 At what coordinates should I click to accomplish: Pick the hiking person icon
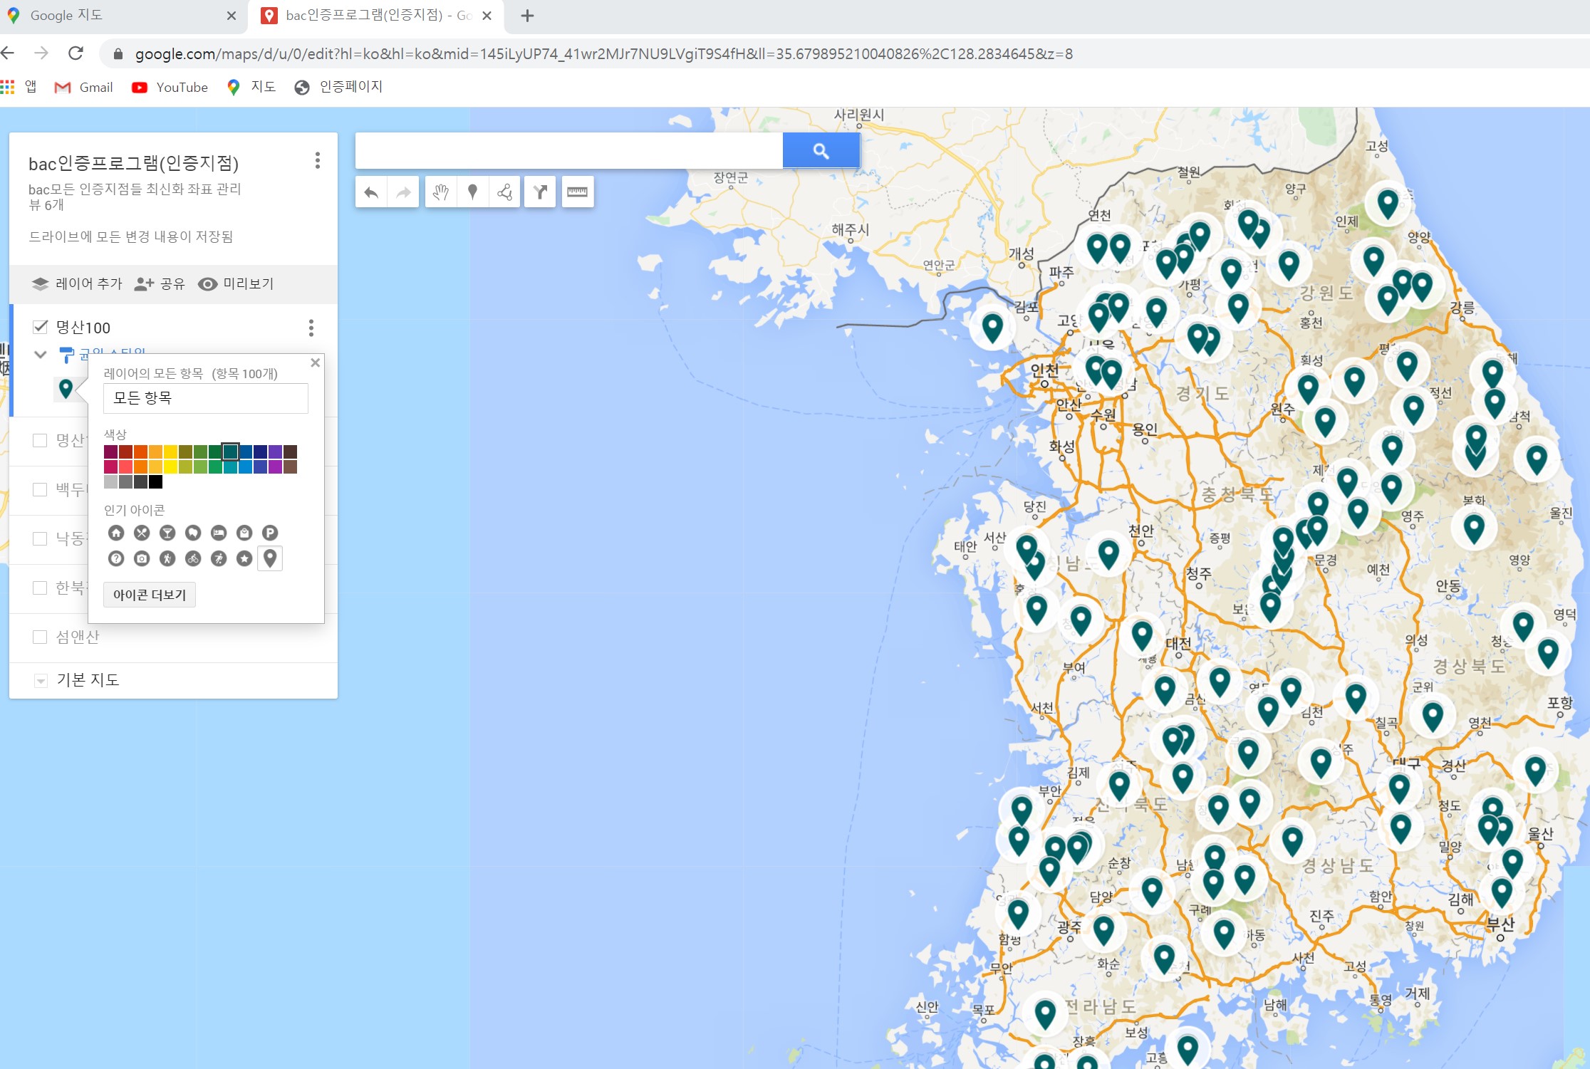pyautogui.click(x=167, y=558)
